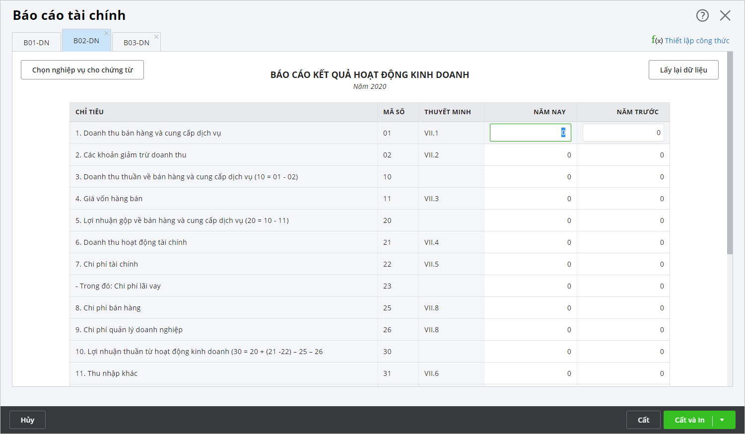Focus Năm nay field for Doanh thu bán hàng
This screenshot has height=434, width=745.
530,133
